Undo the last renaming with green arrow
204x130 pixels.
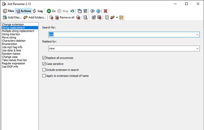tap(72, 11)
